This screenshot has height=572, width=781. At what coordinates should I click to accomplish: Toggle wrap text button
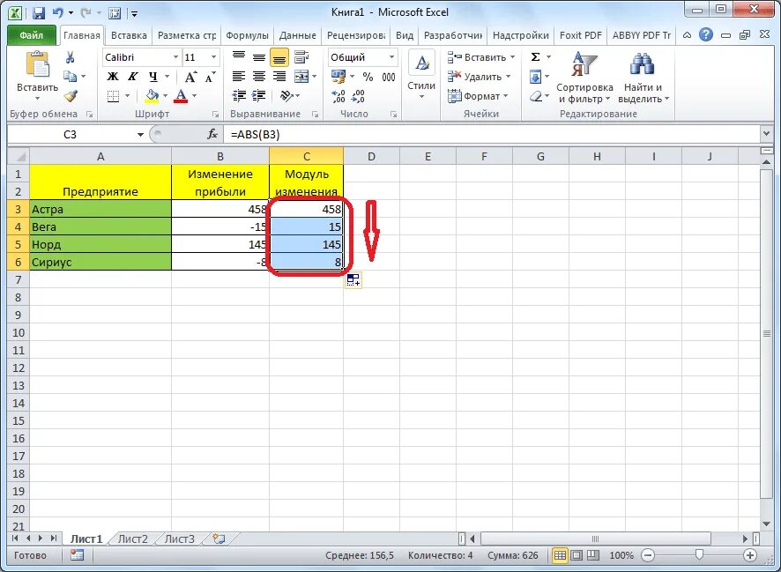point(301,57)
